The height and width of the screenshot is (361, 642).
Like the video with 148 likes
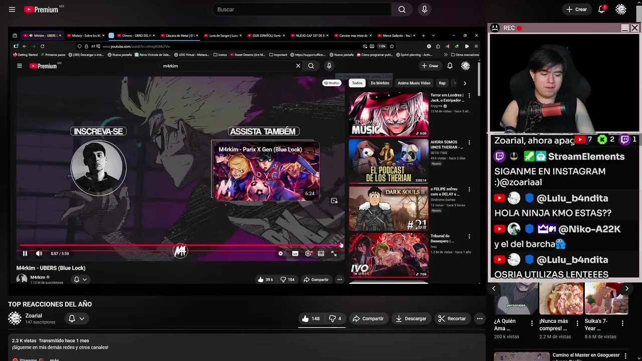[x=310, y=318]
